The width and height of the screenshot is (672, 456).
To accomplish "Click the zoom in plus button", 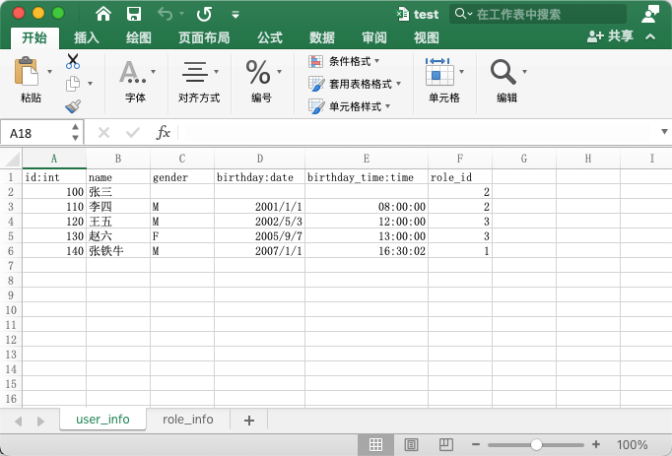I will (596, 445).
